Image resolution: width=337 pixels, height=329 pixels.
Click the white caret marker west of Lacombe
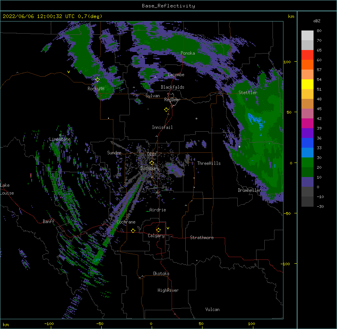pyautogui.click(x=155, y=77)
